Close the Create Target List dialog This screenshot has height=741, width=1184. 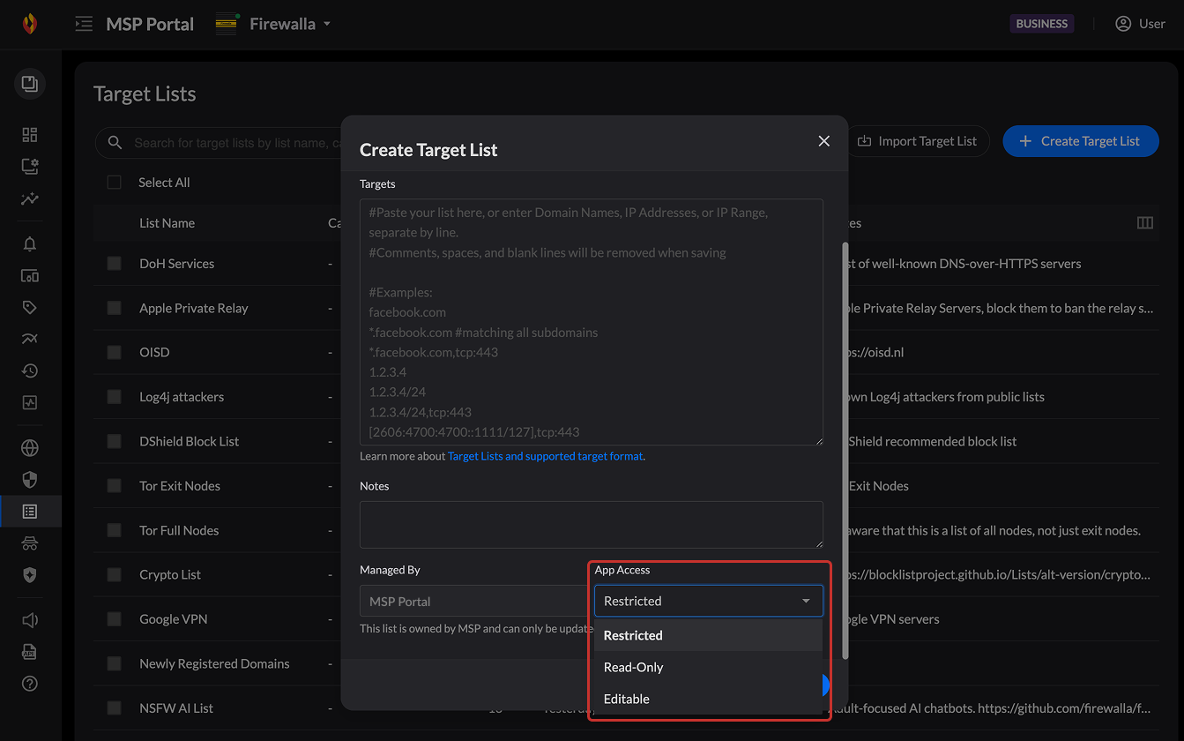[x=823, y=141]
